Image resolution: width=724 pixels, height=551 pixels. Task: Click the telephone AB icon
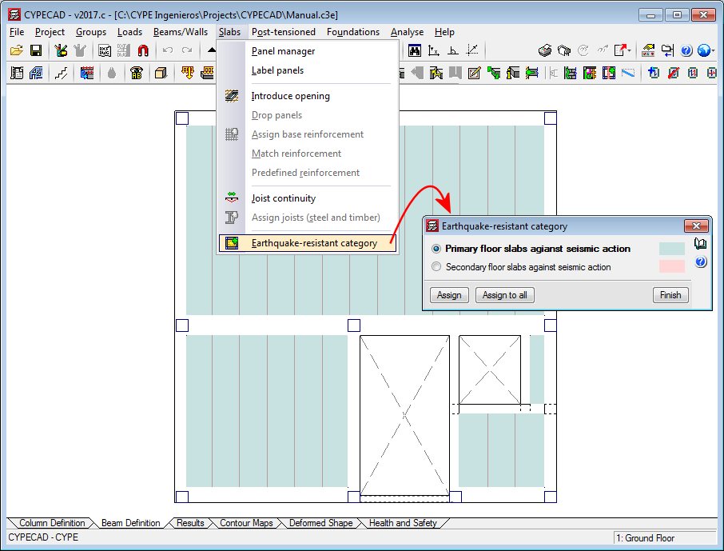coord(137,73)
